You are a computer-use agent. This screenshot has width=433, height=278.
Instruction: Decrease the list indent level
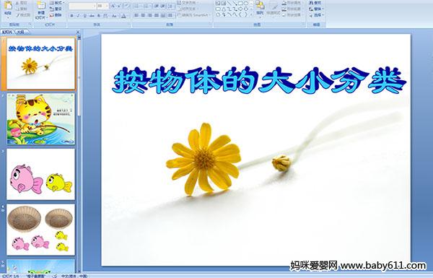[x=157, y=6]
